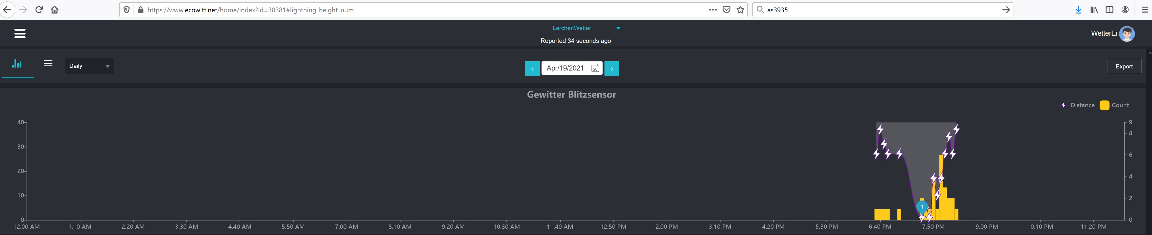
Task: Click the Apr/19/2021 date field
Action: (x=565, y=68)
